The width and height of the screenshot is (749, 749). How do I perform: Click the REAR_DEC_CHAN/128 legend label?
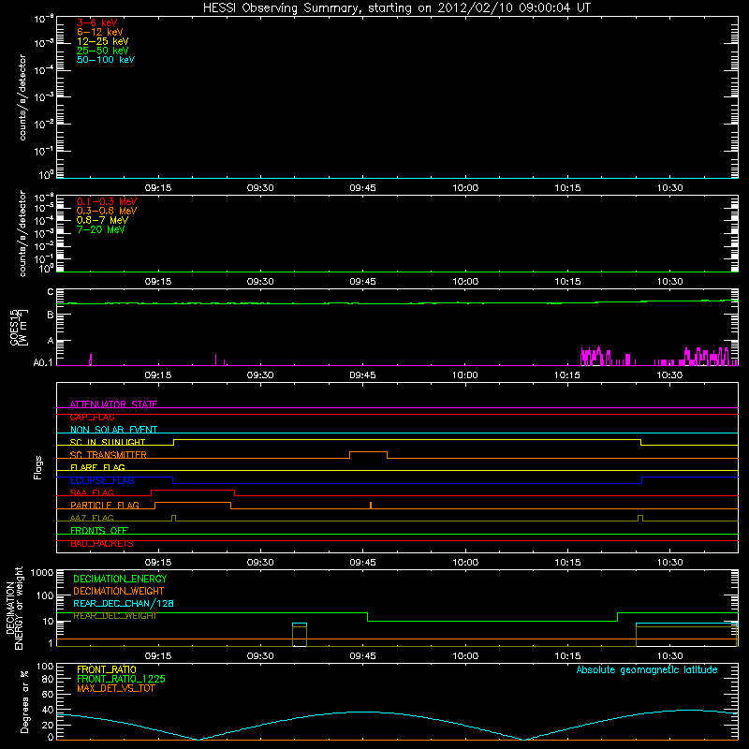point(124,603)
